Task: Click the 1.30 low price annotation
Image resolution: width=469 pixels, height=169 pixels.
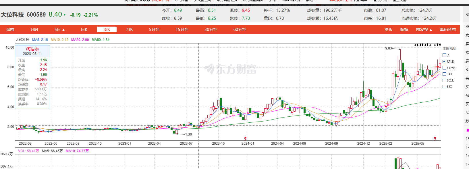Action: click(189, 134)
